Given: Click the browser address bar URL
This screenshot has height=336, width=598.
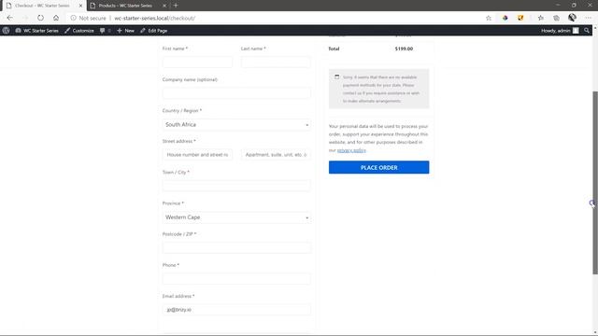Looking at the screenshot, I should click(x=155, y=18).
